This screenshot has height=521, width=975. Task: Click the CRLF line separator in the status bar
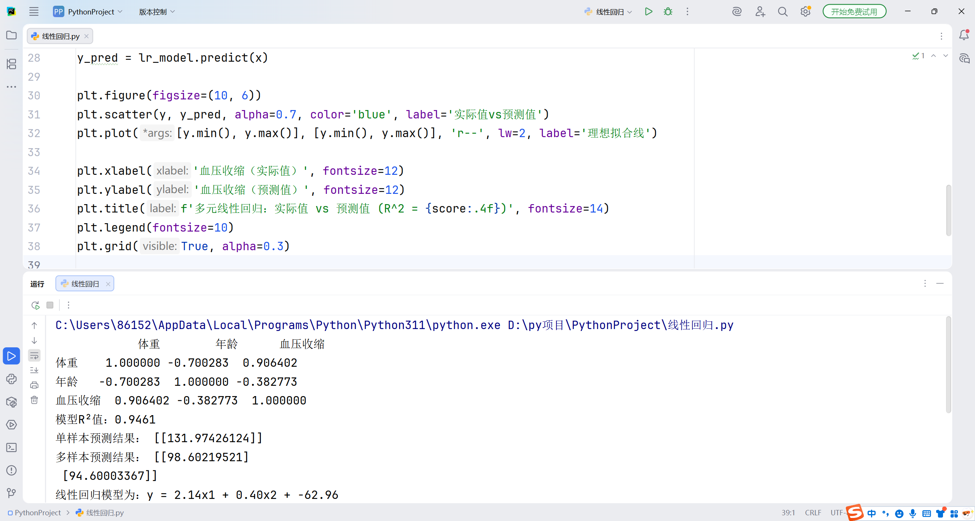(813, 513)
